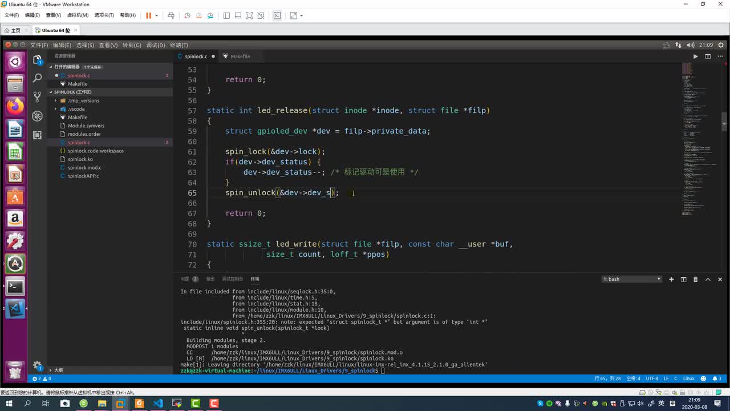Click line and column status 行 65, 列 28
This screenshot has width=730, height=411.
click(x=607, y=378)
